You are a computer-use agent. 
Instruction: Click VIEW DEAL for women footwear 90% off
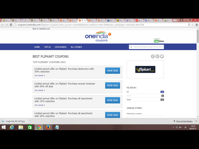click(x=112, y=85)
